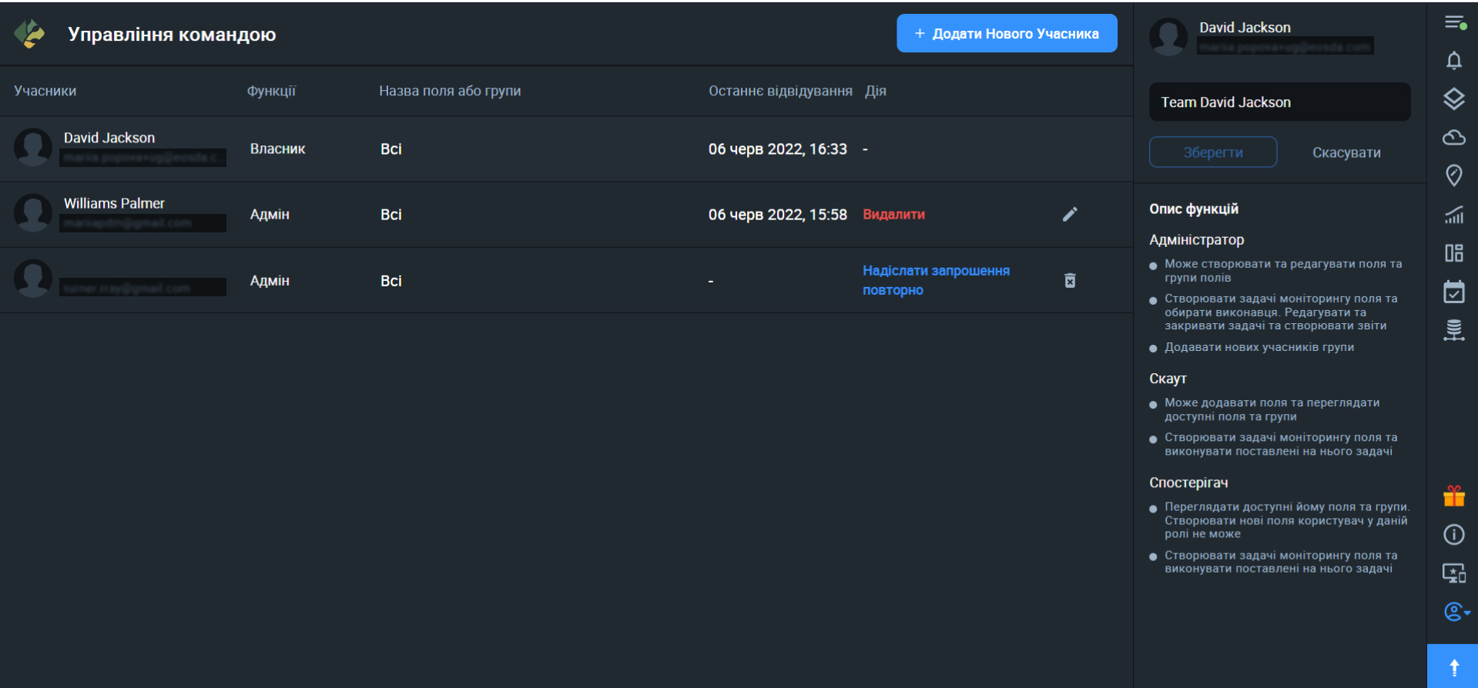Open the dashboard panels layout icon

pos(1453,253)
